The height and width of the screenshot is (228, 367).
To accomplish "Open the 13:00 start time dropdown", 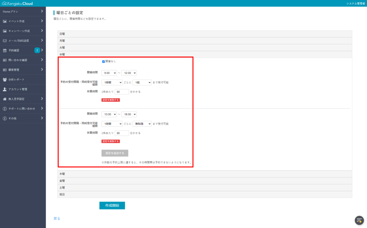I will [109, 114].
